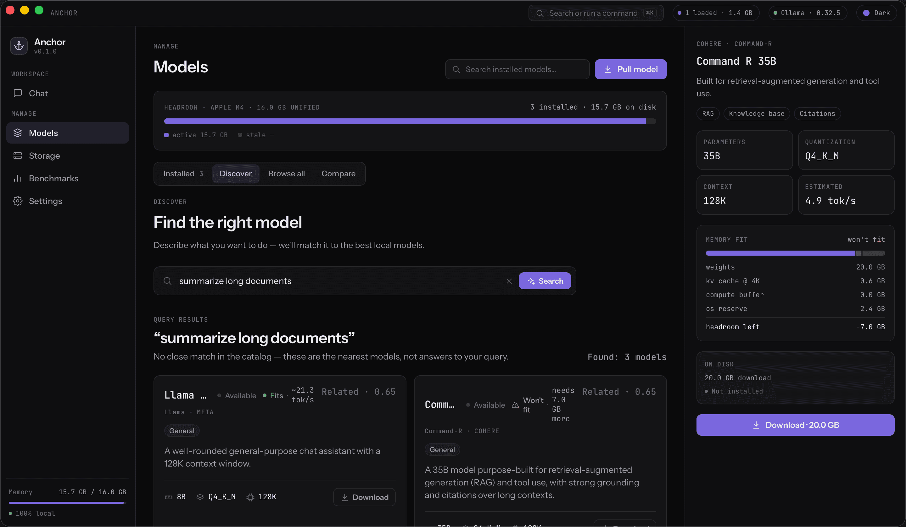Screen dimensions: 906x527
Task: Click the discover query text field
Action: (339, 281)
